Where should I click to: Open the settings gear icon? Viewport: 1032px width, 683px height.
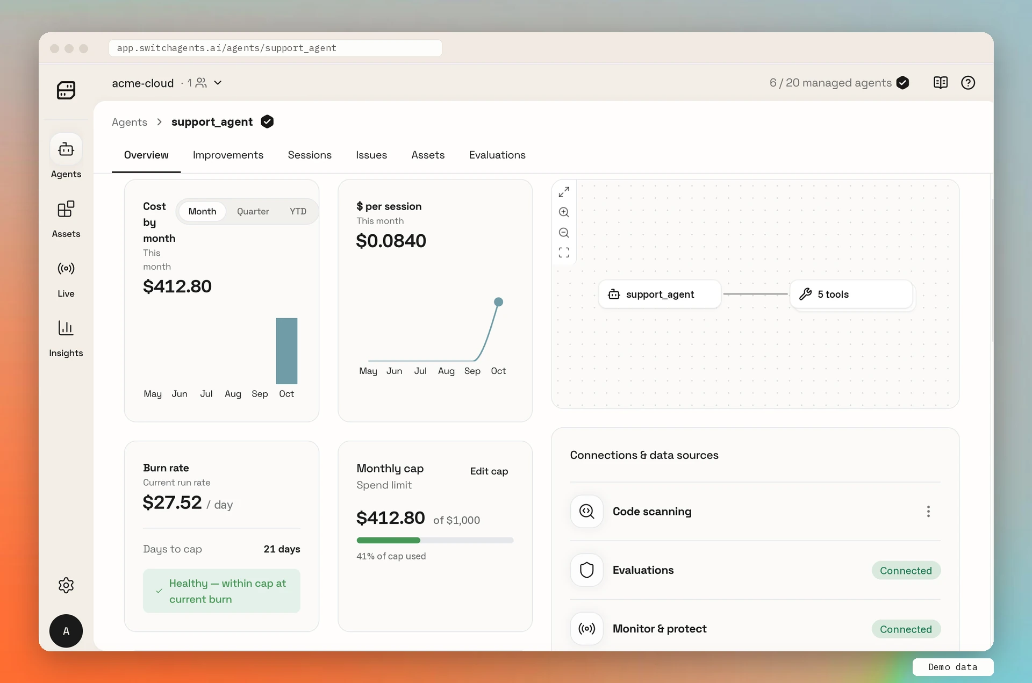66,585
